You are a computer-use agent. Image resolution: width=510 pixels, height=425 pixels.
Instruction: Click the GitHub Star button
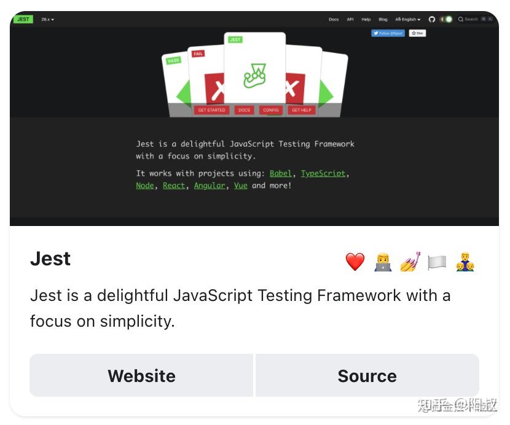[x=417, y=33]
